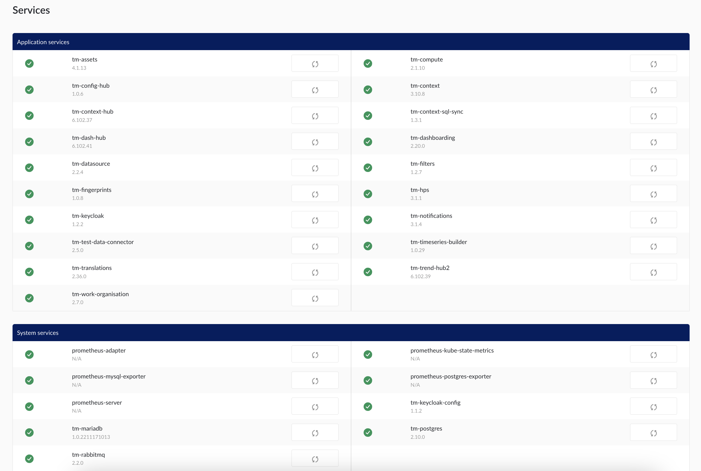This screenshot has width=701, height=471.
Task: Restart tm-dash-hub via refresh button
Action: click(x=315, y=142)
